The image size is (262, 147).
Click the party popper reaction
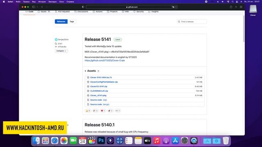point(95,111)
